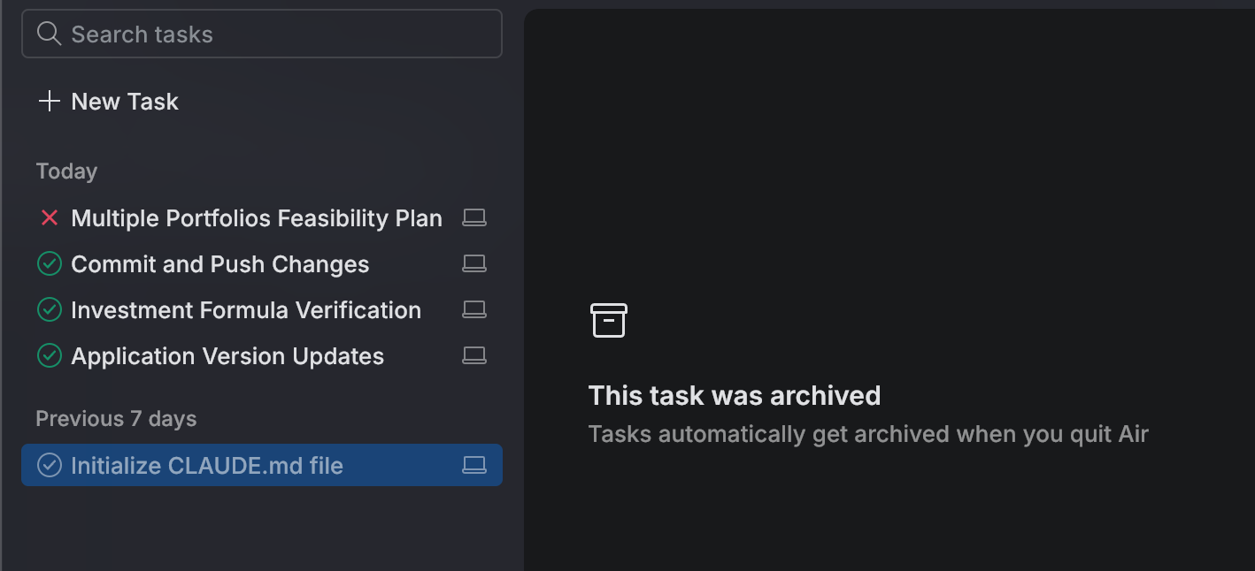Click the laptop icon beside Application Version Updates
The height and width of the screenshot is (571, 1255).
point(474,355)
